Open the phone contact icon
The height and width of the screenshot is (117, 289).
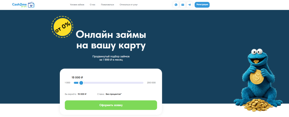coord(176,5)
